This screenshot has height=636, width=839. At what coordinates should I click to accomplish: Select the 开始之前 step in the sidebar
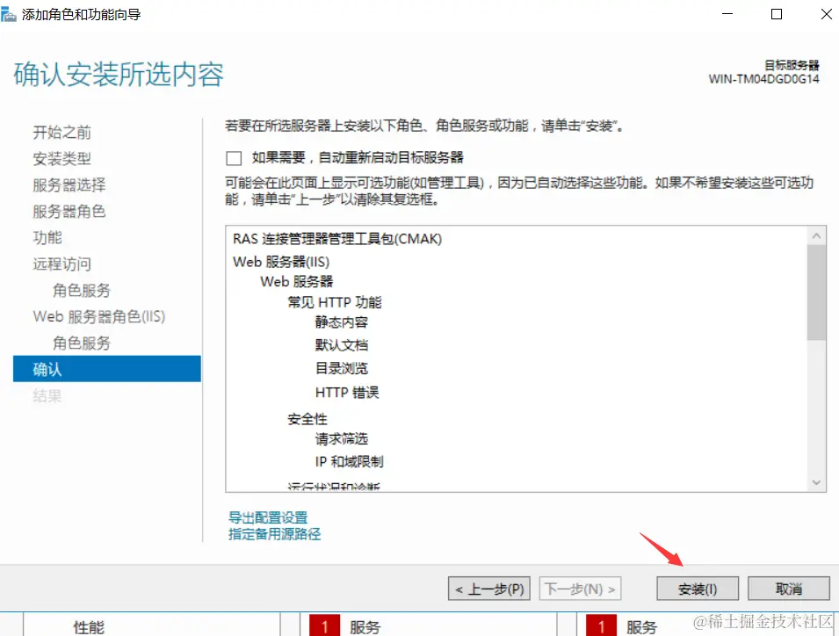click(62, 132)
